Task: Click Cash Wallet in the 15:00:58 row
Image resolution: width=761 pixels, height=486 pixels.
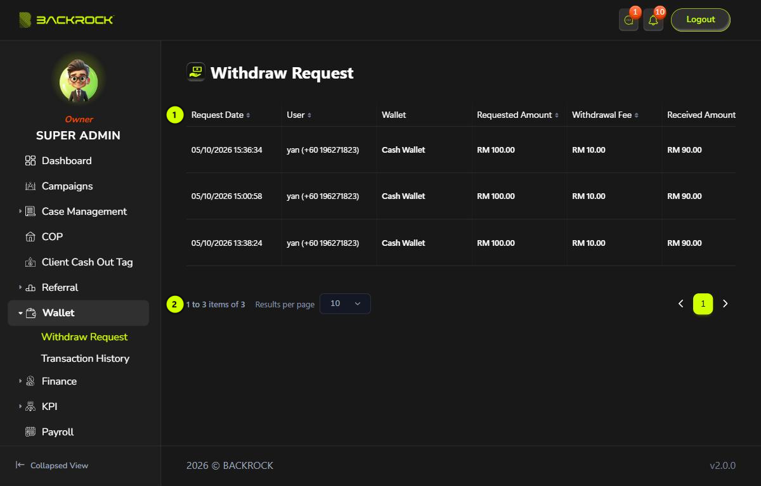Action: [x=403, y=196]
